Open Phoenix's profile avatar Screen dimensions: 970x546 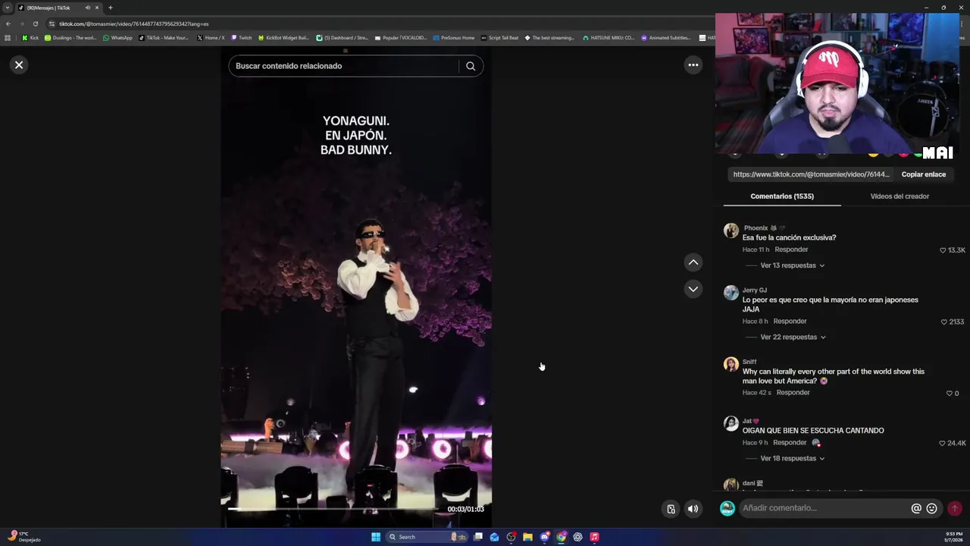[731, 231]
